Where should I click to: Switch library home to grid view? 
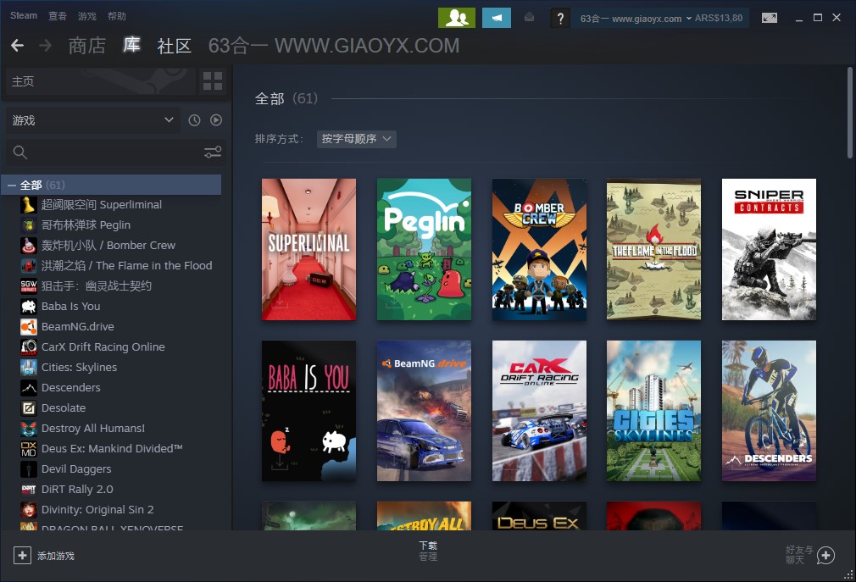point(213,81)
